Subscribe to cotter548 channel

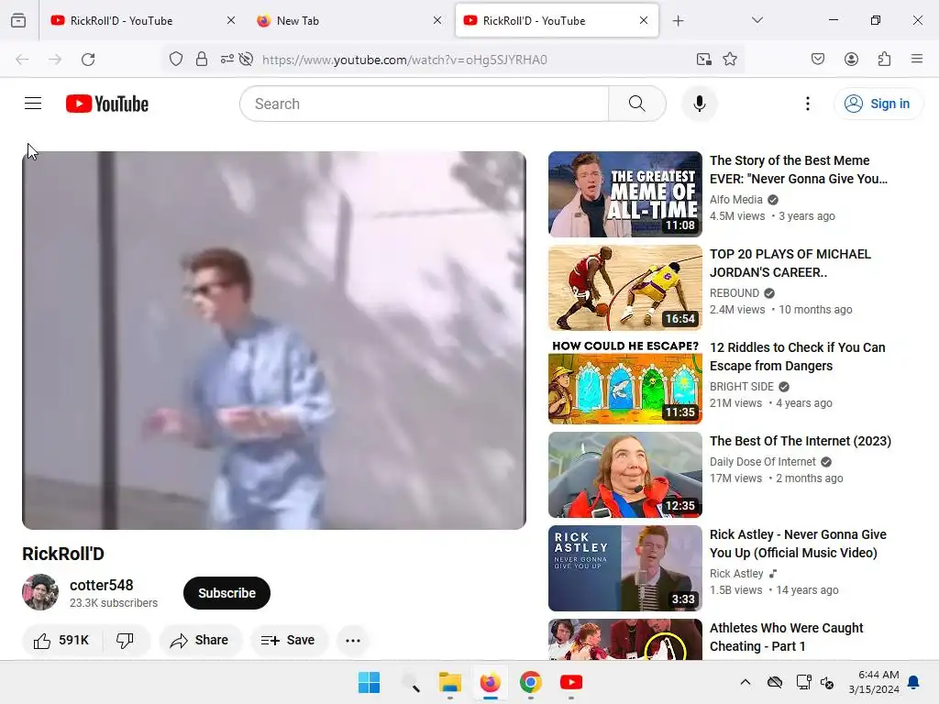227,593
